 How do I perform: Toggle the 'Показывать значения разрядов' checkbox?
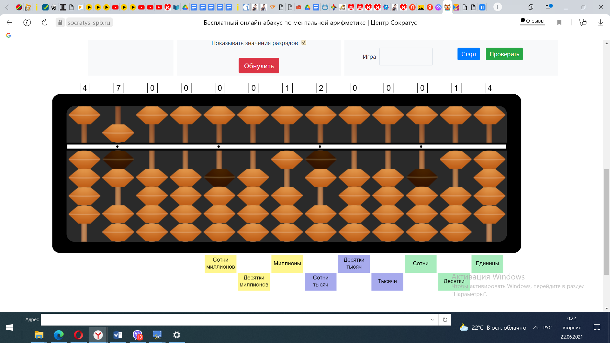click(x=304, y=43)
